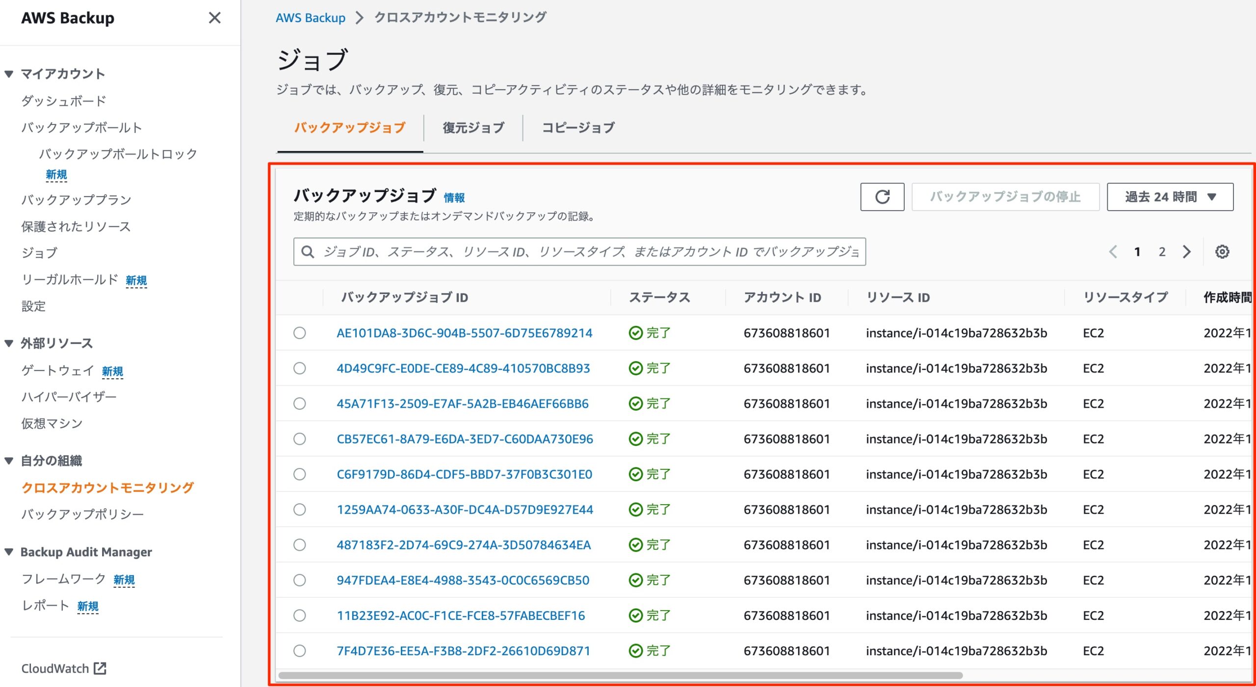
Task: Go to previous page of jobs
Action: point(1113,252)
